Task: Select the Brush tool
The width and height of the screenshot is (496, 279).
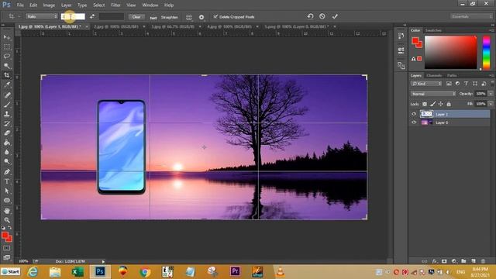Action: tap(7, 105)
